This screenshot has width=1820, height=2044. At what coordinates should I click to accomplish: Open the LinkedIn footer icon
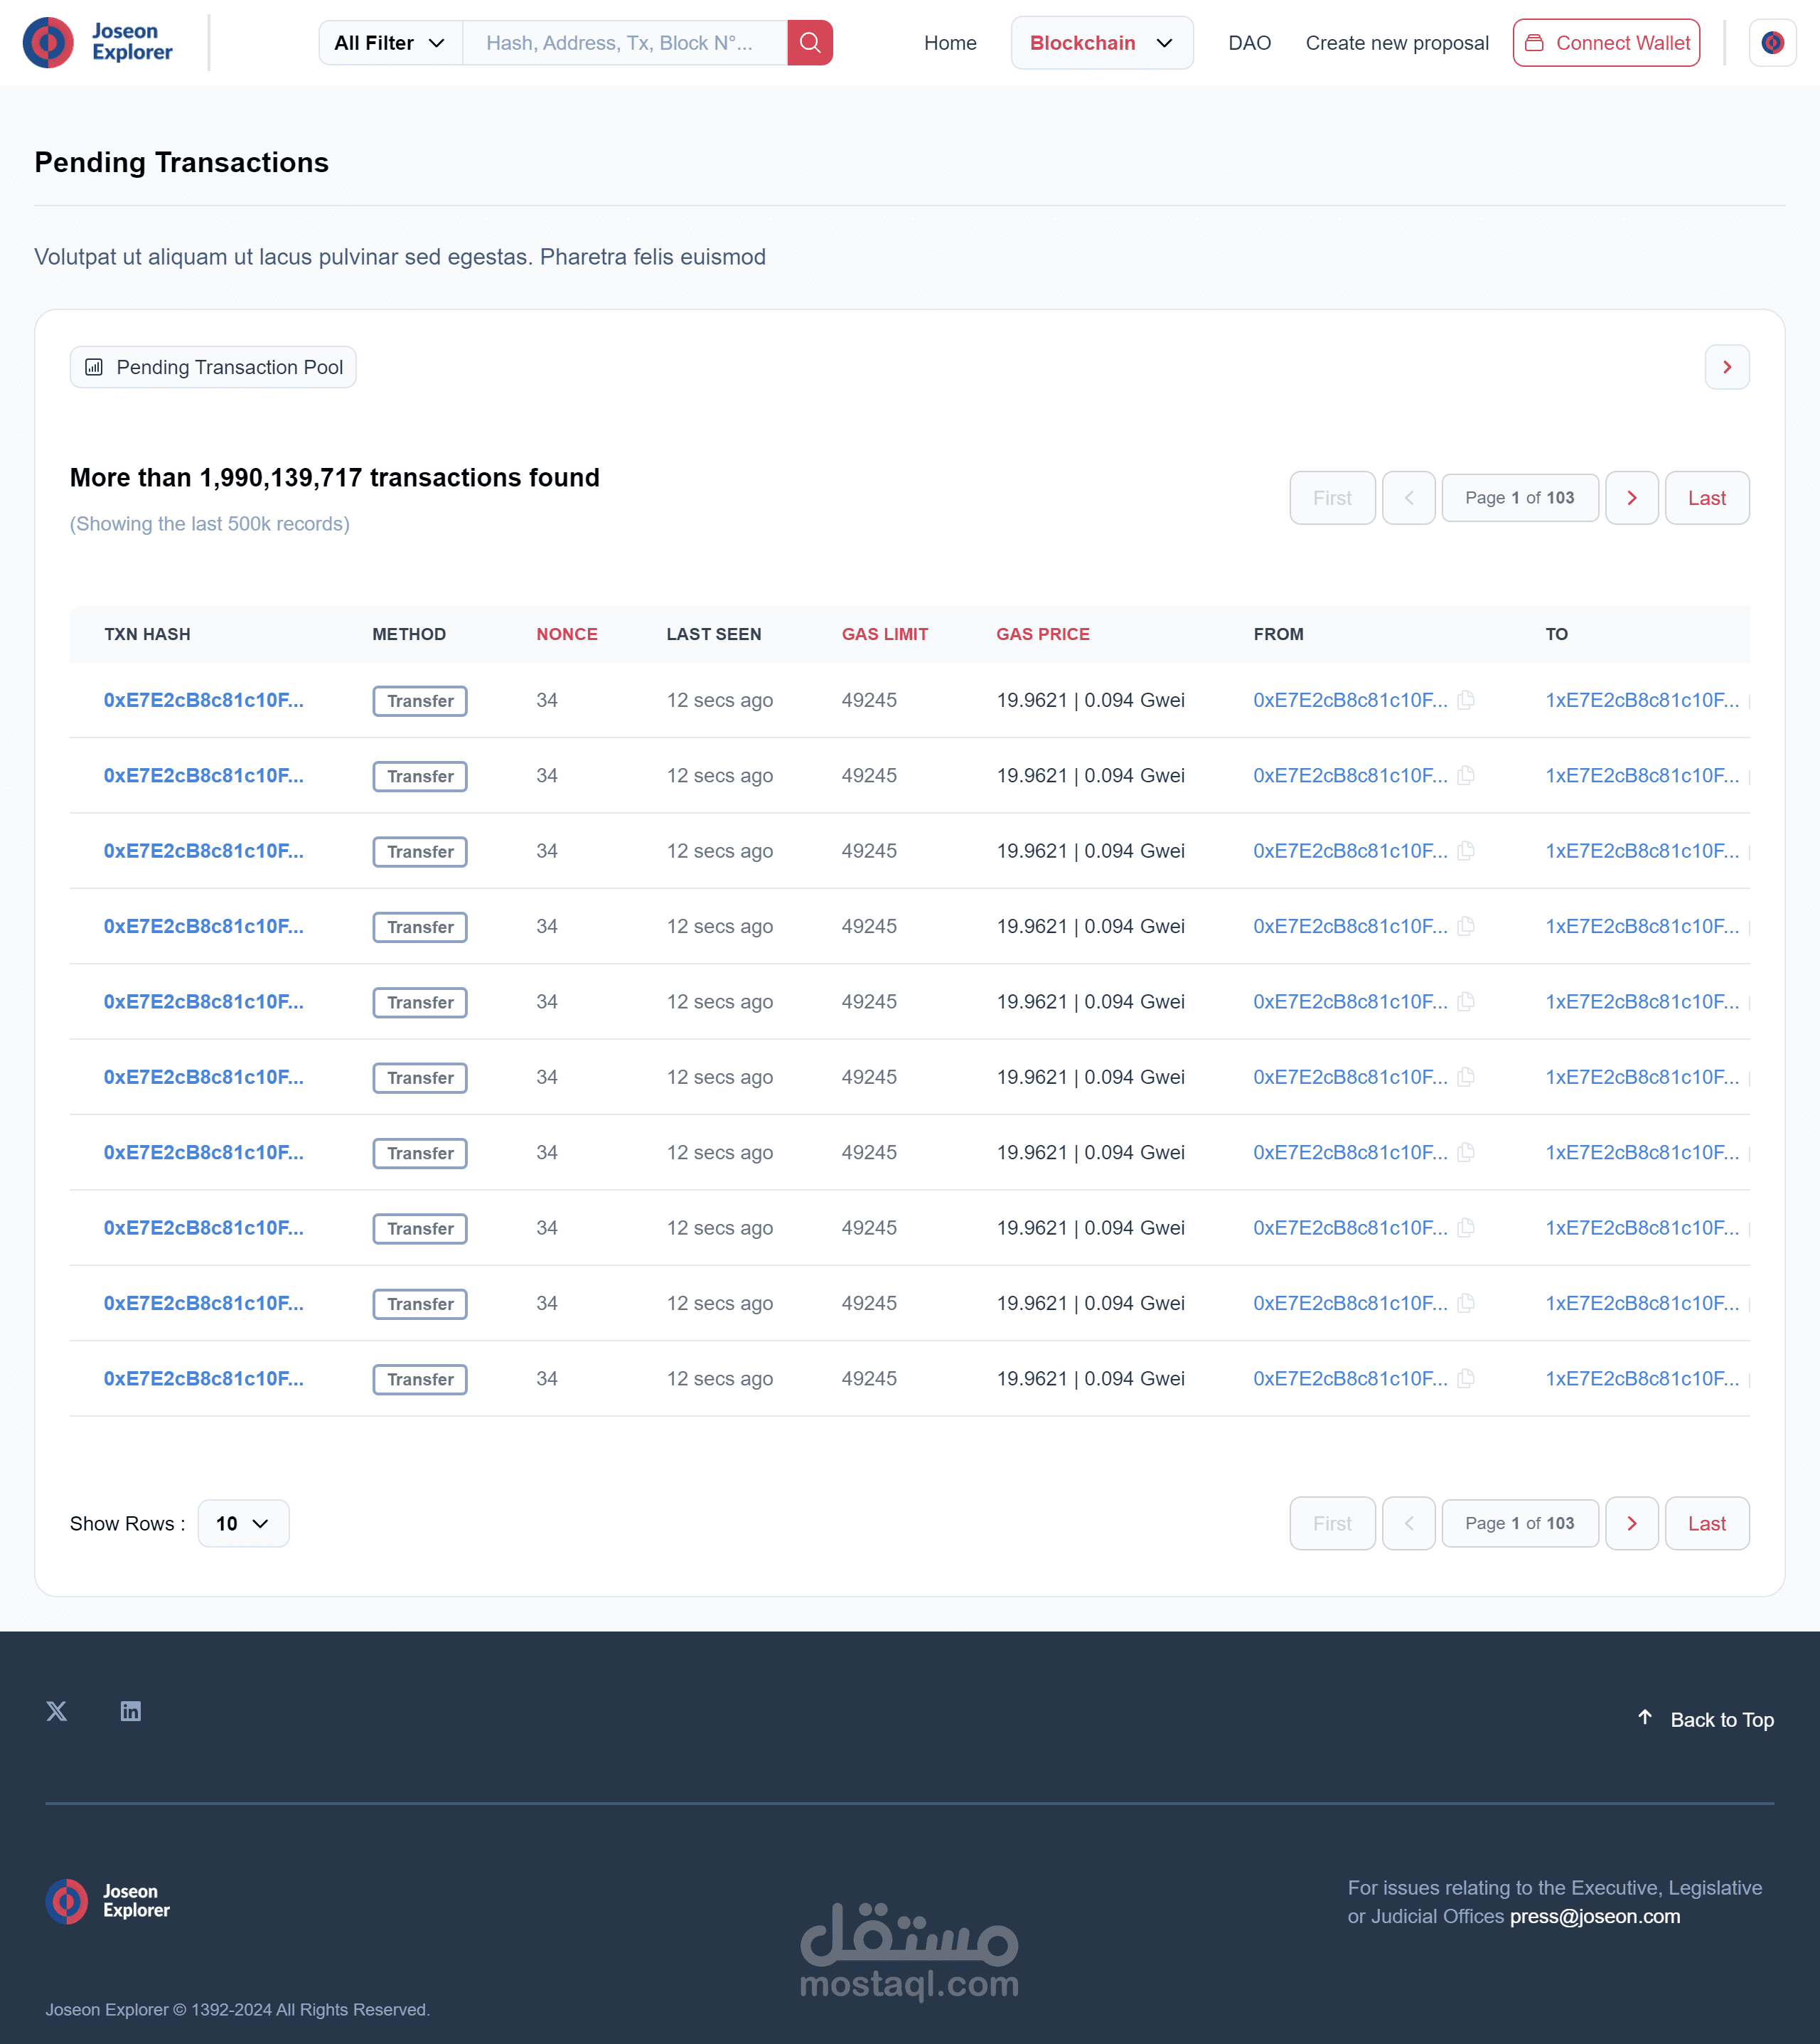pos(130,1711)
